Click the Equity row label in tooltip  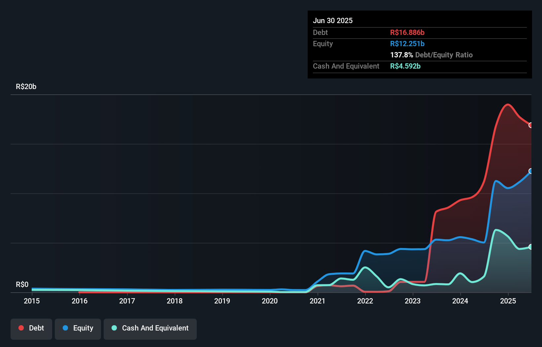(323, 44)
